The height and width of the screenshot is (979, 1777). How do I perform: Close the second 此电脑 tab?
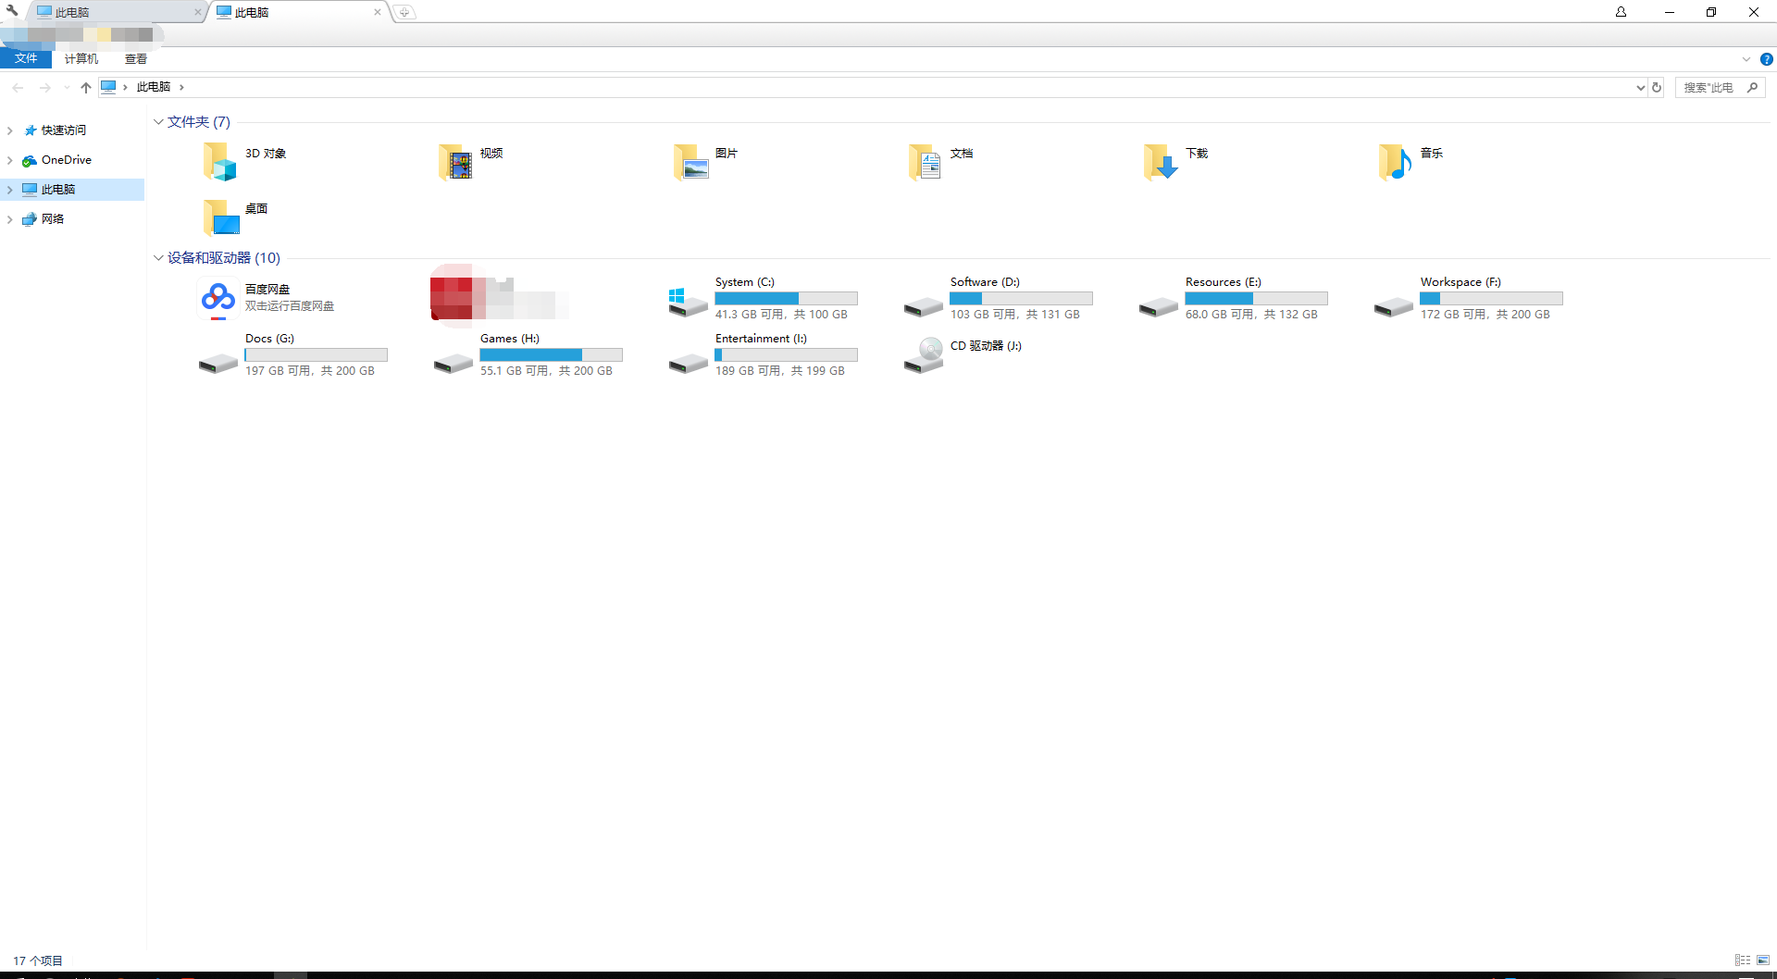click(x=378, y=12)
